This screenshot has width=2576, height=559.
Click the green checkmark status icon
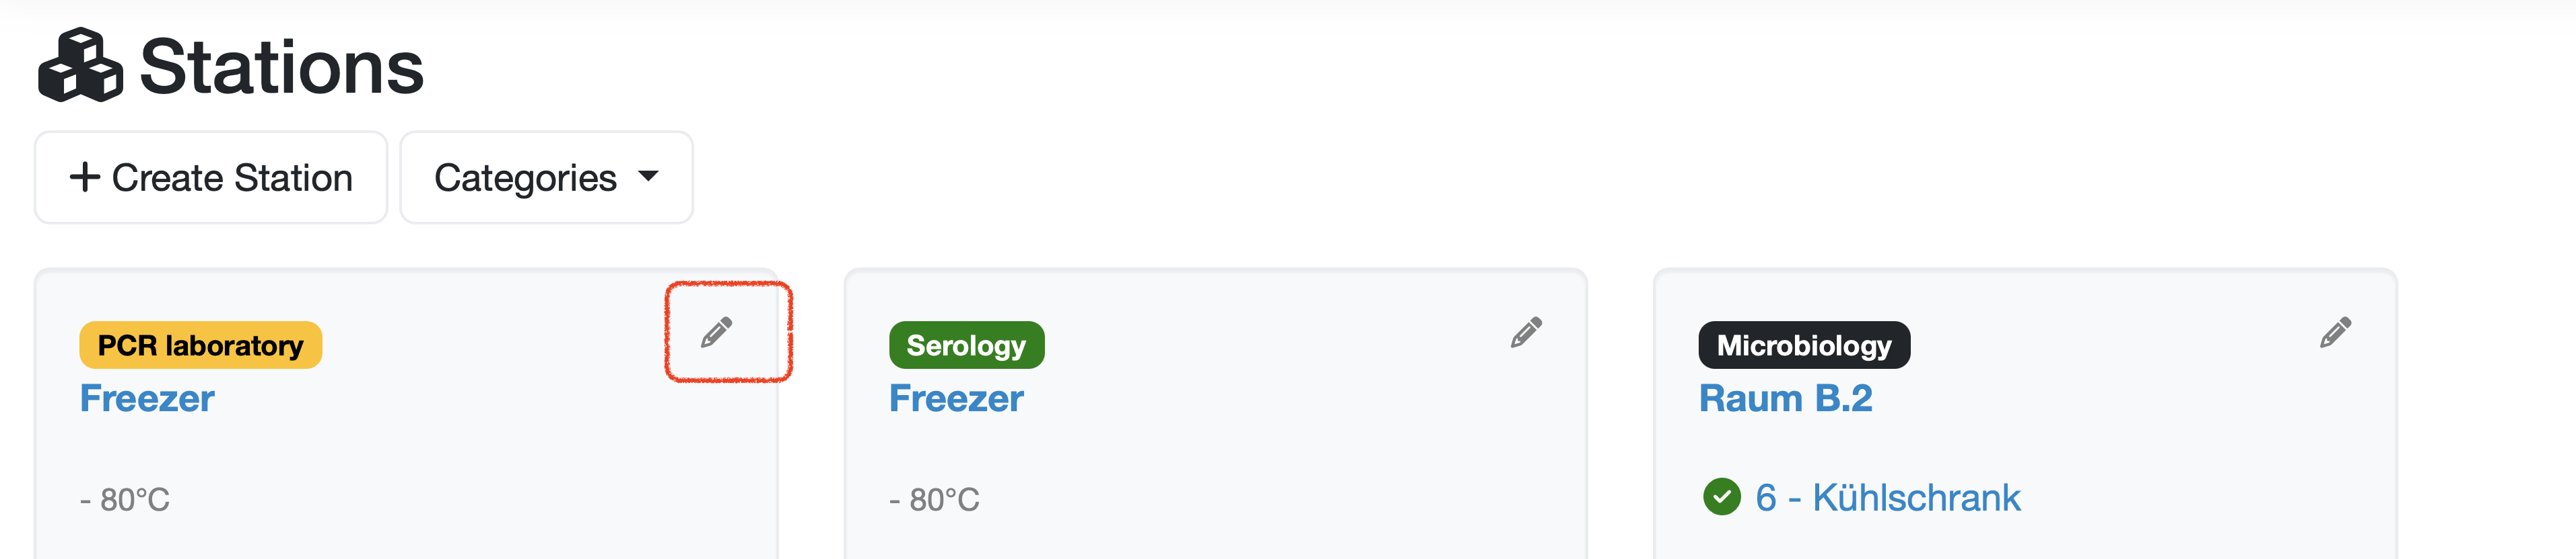point(1721,496)
